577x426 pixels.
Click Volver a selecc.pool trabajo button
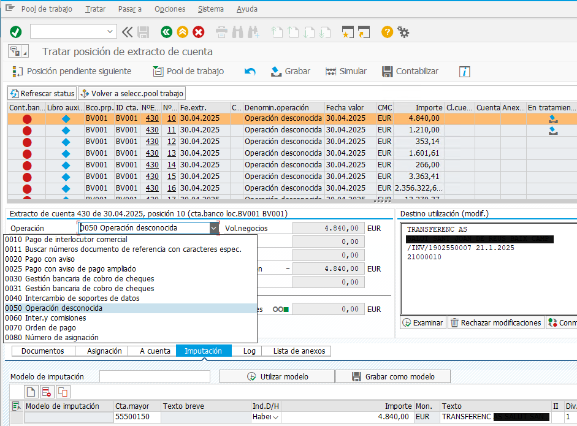[132, 93]
